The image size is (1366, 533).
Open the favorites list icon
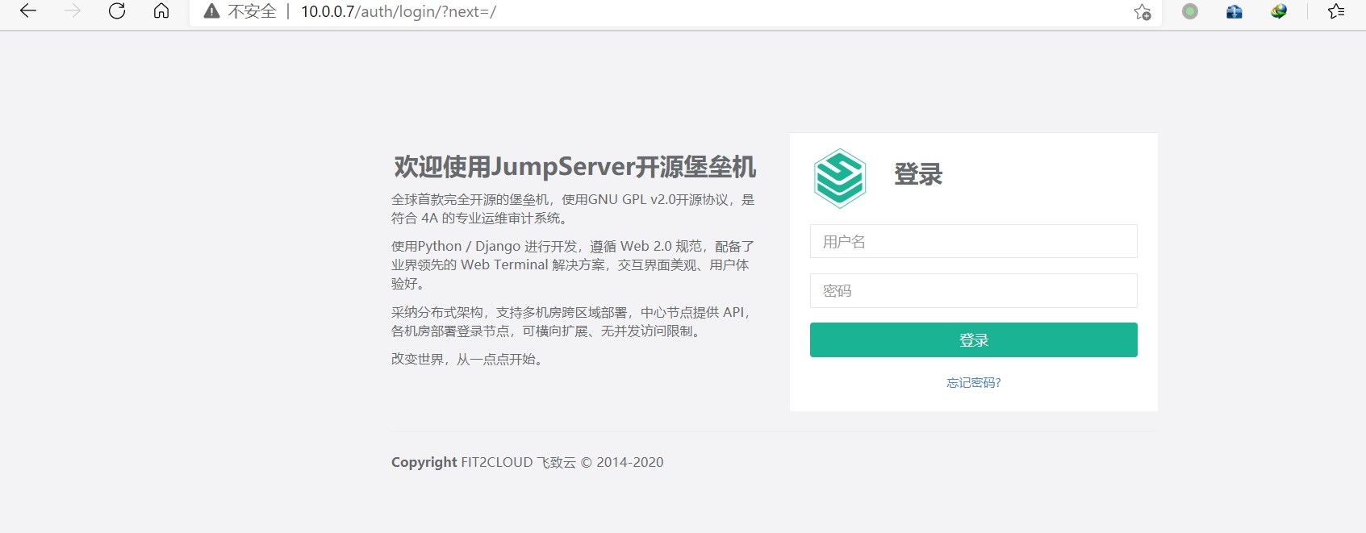[x=1336, y=11]
